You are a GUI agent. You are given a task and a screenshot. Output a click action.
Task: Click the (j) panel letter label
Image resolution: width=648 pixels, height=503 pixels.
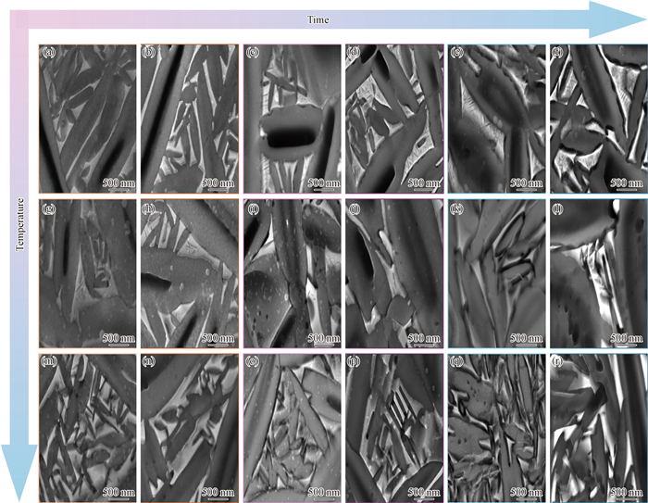(x=355, y=207)
